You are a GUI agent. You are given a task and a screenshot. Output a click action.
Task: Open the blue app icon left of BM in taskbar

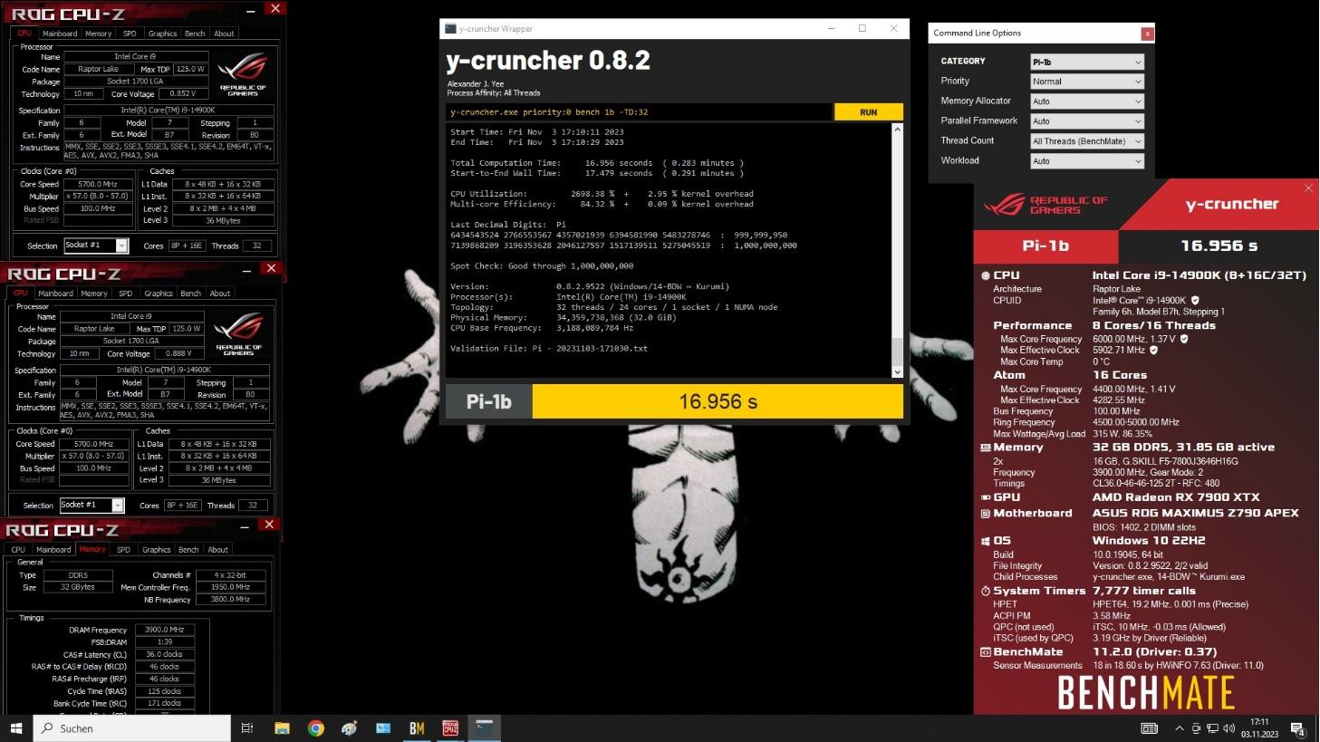[x=383, y=728]
